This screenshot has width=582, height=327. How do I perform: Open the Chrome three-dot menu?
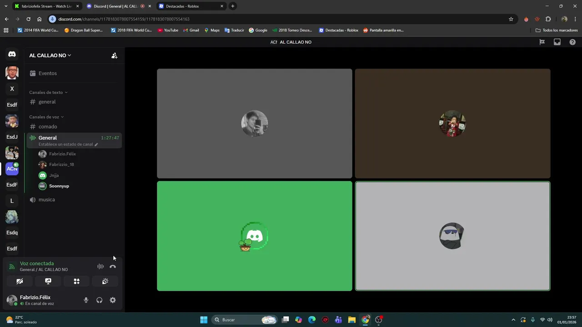click(576, 19)
